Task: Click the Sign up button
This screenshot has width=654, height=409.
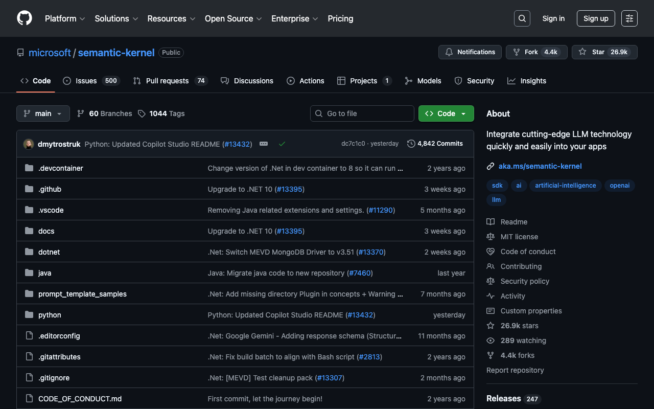Action: [596, 18]
